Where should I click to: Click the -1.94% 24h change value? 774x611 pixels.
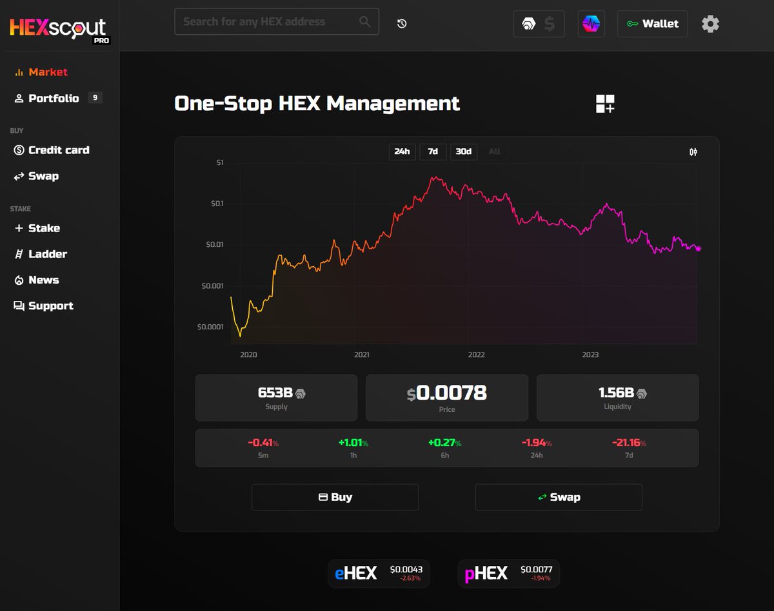(x=537, y=443)
